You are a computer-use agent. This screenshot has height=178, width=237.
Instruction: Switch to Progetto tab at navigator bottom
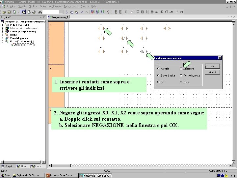point(8,166)
